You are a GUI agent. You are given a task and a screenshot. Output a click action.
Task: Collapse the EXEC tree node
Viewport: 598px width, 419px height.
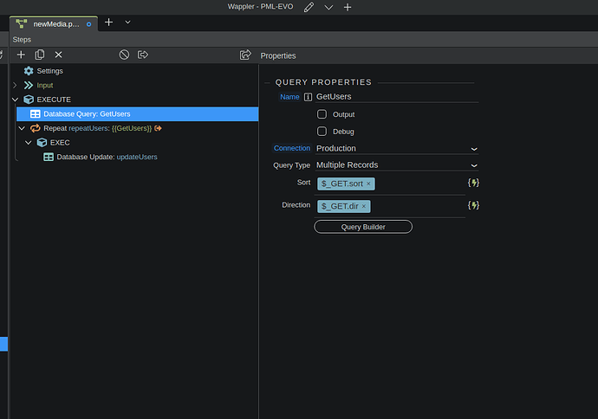pyautogui.click(x=29, y=143)
